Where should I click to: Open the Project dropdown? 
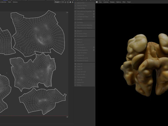pyautogui.click(x=59, y=2)
